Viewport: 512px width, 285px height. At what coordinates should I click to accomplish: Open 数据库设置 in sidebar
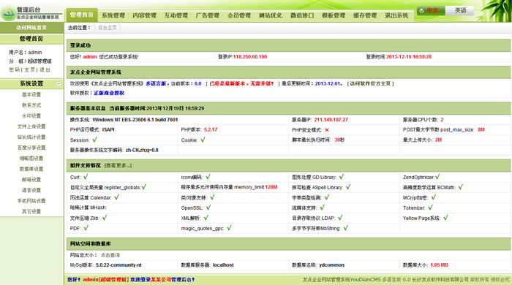pyautogui.click(x=31, y=169)
